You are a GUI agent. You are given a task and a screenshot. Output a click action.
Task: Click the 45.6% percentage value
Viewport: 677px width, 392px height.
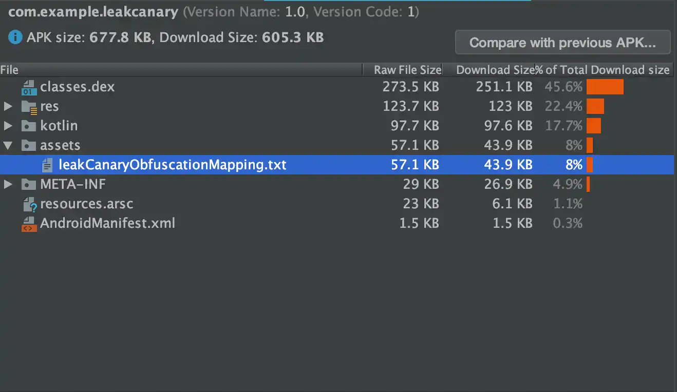(x=563, y=87)
